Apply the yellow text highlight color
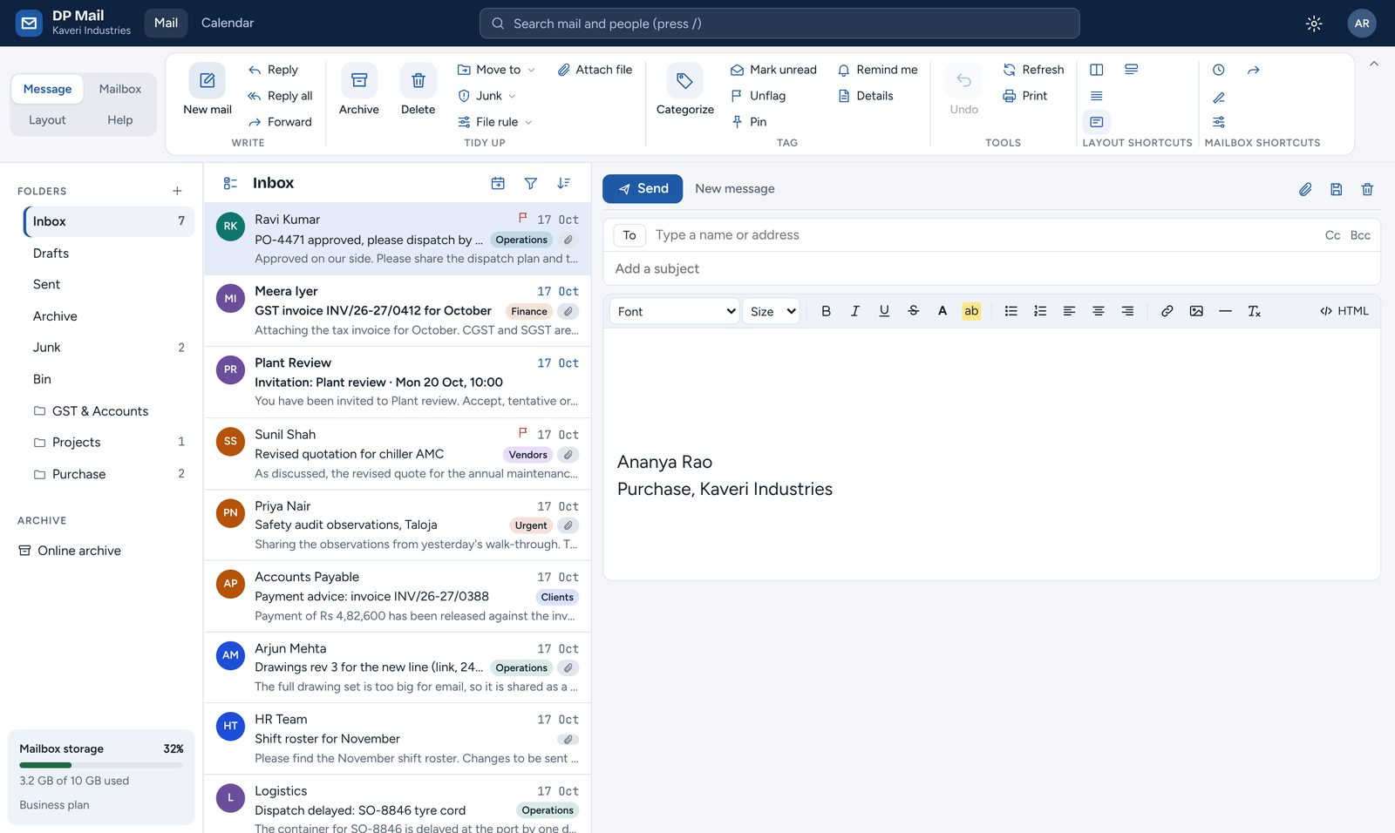 [x=971, y=311]
